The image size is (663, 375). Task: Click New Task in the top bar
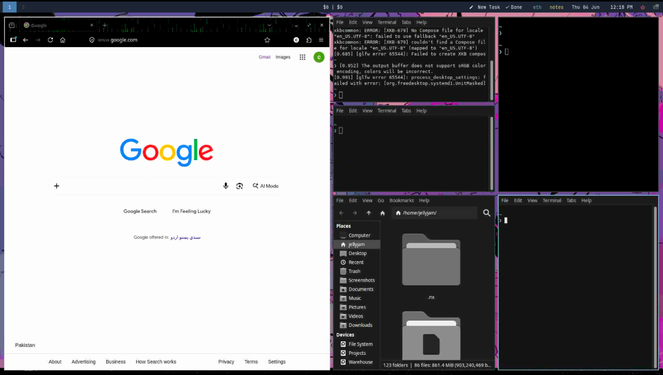click(485, 7)
